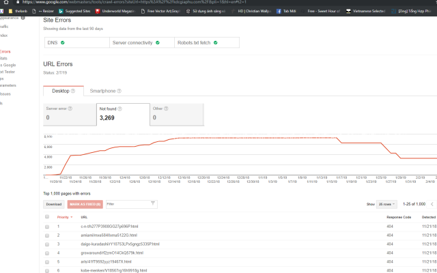The image size is (437, 273).
Task: Select the Other errors count tab
Action: coord(176,115)
